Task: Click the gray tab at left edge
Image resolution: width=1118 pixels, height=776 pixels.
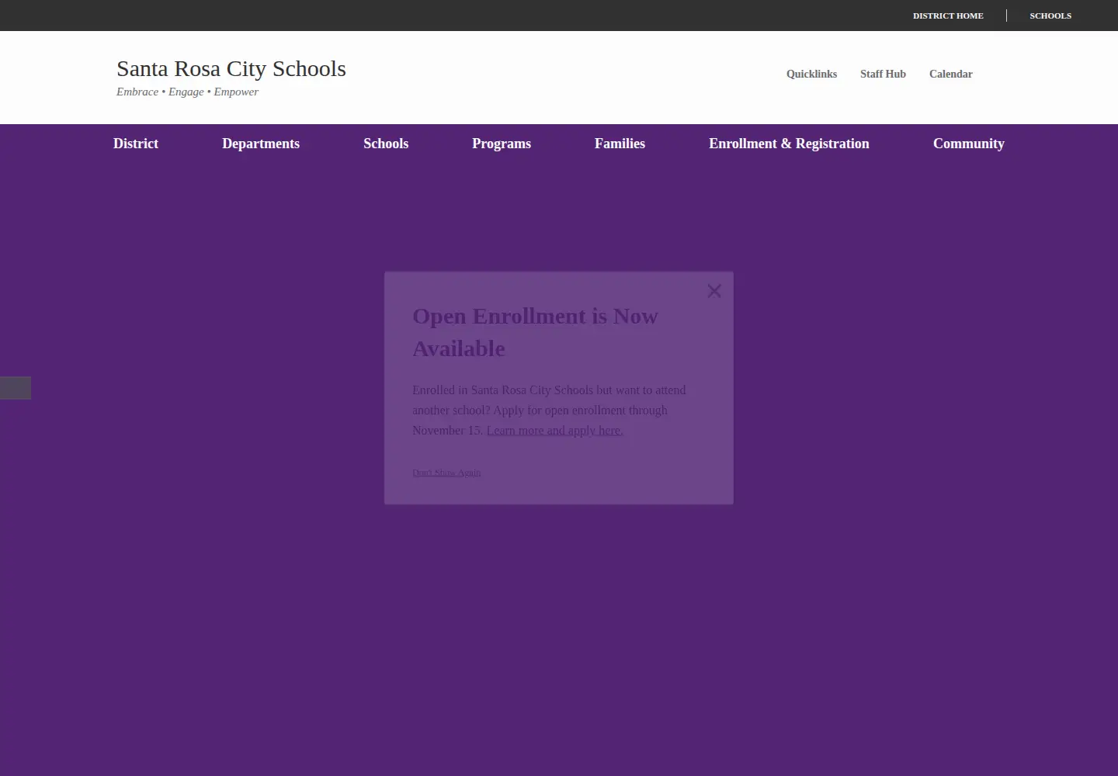Action: click(16, 388)
